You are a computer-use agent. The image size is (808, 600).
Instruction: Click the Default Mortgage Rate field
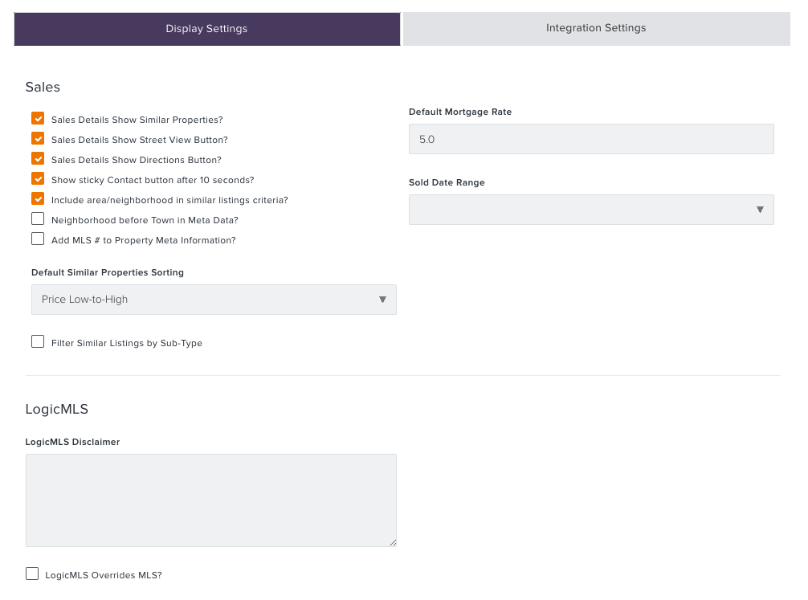click(x=591, y=139)
